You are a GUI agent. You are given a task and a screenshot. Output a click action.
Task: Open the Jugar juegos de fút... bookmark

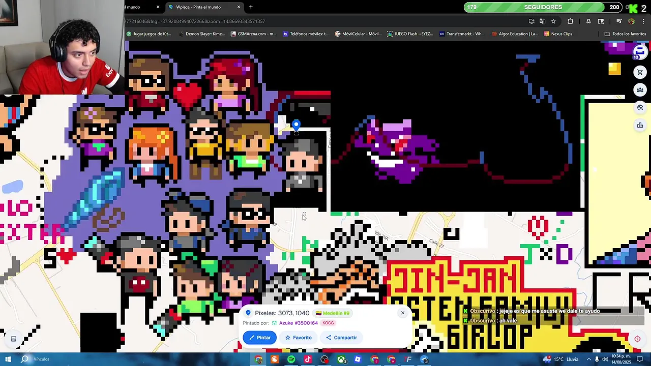pyautogui.click(x=149, y=34)
